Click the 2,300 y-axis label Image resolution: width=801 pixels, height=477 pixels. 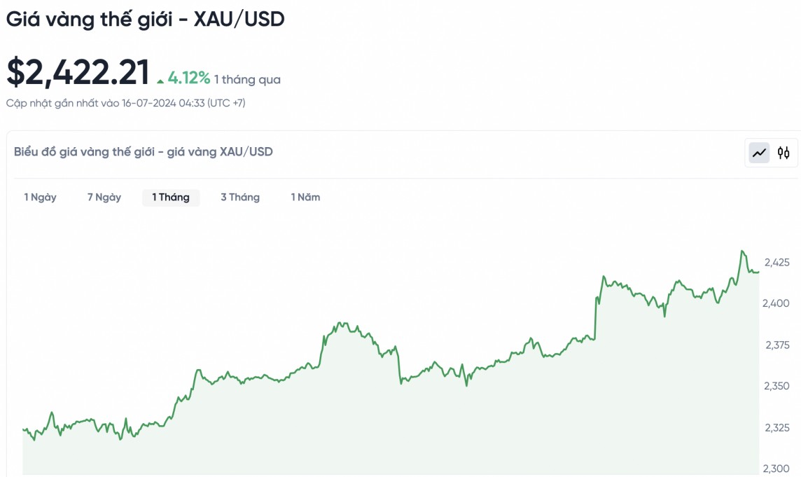pyautogui.click(x=776, y=469)
